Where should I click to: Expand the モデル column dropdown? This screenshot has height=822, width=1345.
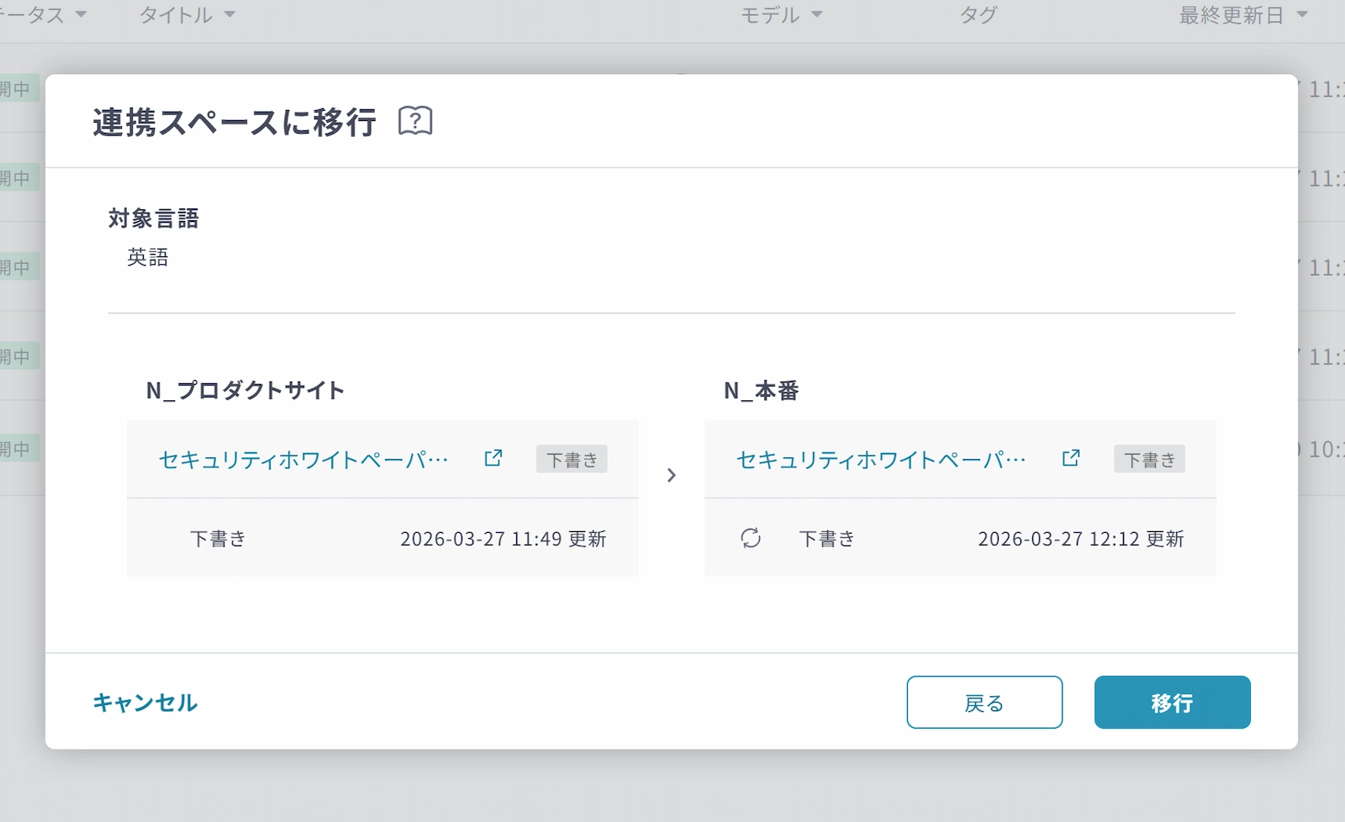(x=816, y=15)
